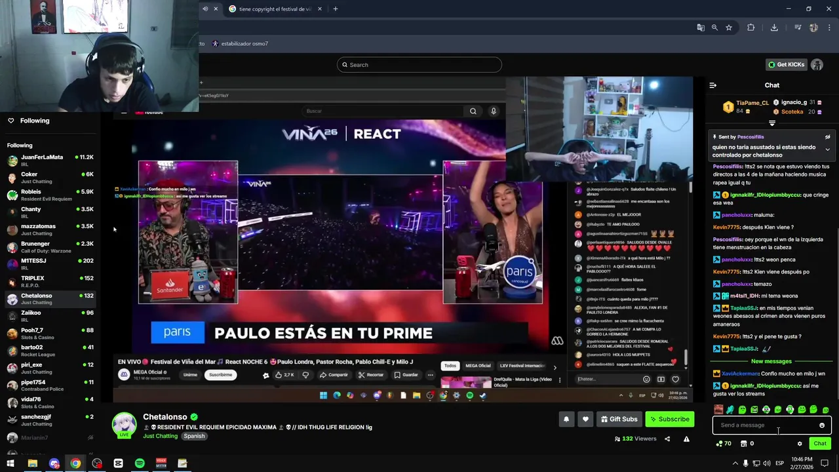Open Coker channel in sidebar
The image size is (839, 472).
coord(50,178)
